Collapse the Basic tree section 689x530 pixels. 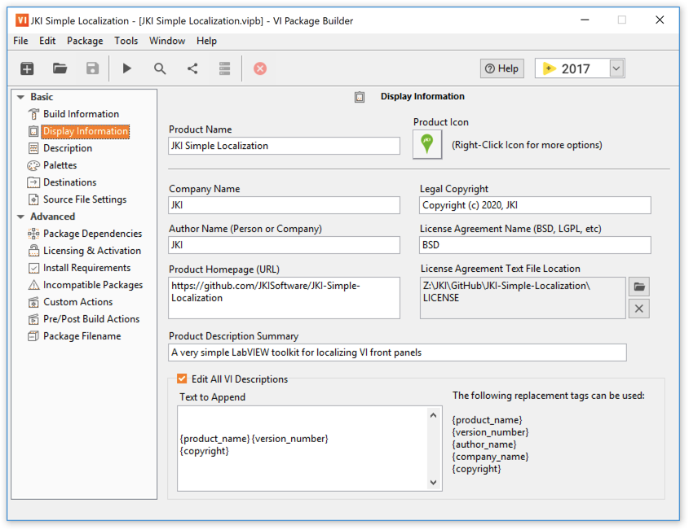click(20, 97)
